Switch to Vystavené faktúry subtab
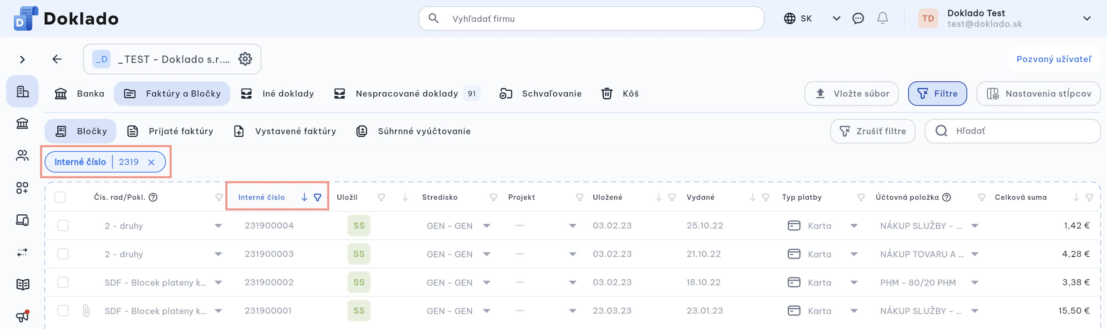Image resolution: width=1107 pixels, height=329 pixels. click(x=285, y=131)
